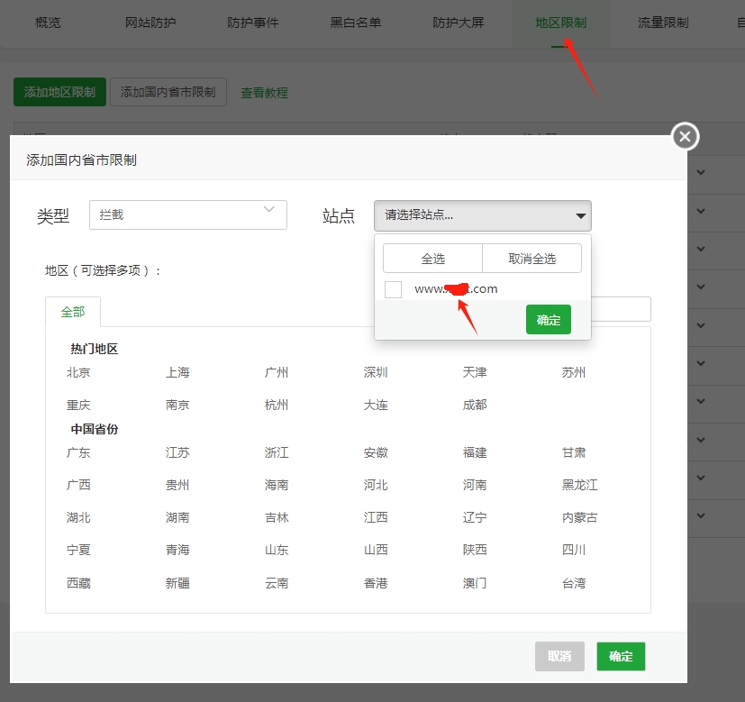This screenshot has width=745, height=702.
Task: Select 湖南 province
Action: [177, 517]
